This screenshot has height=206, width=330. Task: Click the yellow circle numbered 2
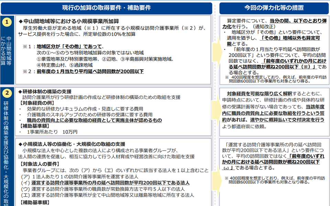[x=7, y=94]
